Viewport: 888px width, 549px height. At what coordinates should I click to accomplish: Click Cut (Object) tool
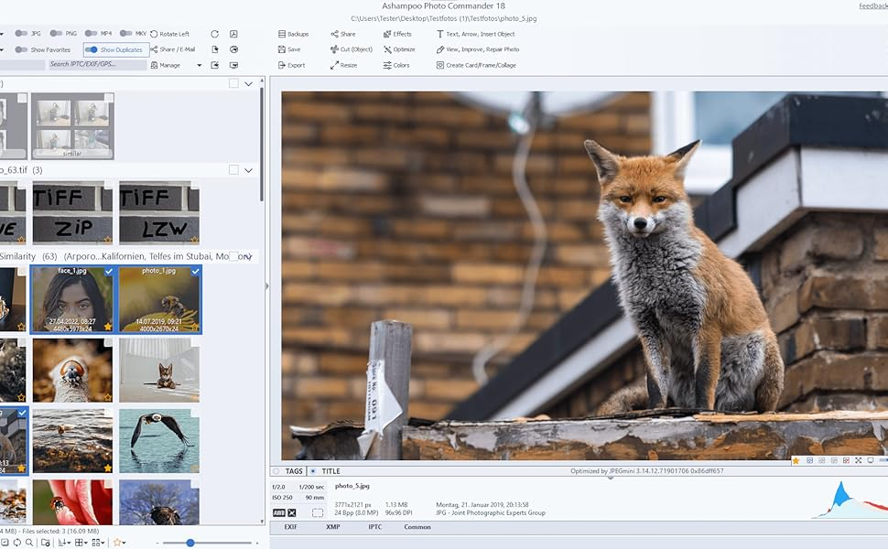[x=335, y=49]
